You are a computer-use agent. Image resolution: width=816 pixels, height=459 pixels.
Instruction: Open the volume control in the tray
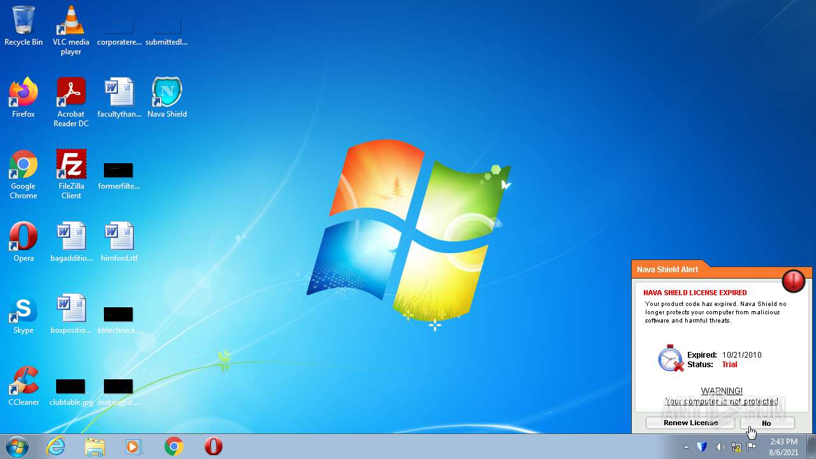(x=720, y=447)
